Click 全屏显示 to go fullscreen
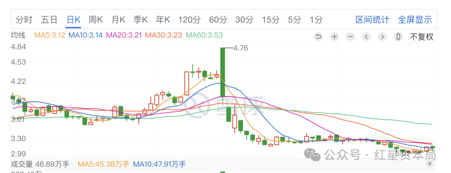Image resolution: width=451 pixels, height=173 pixels. tap(415, 20)
